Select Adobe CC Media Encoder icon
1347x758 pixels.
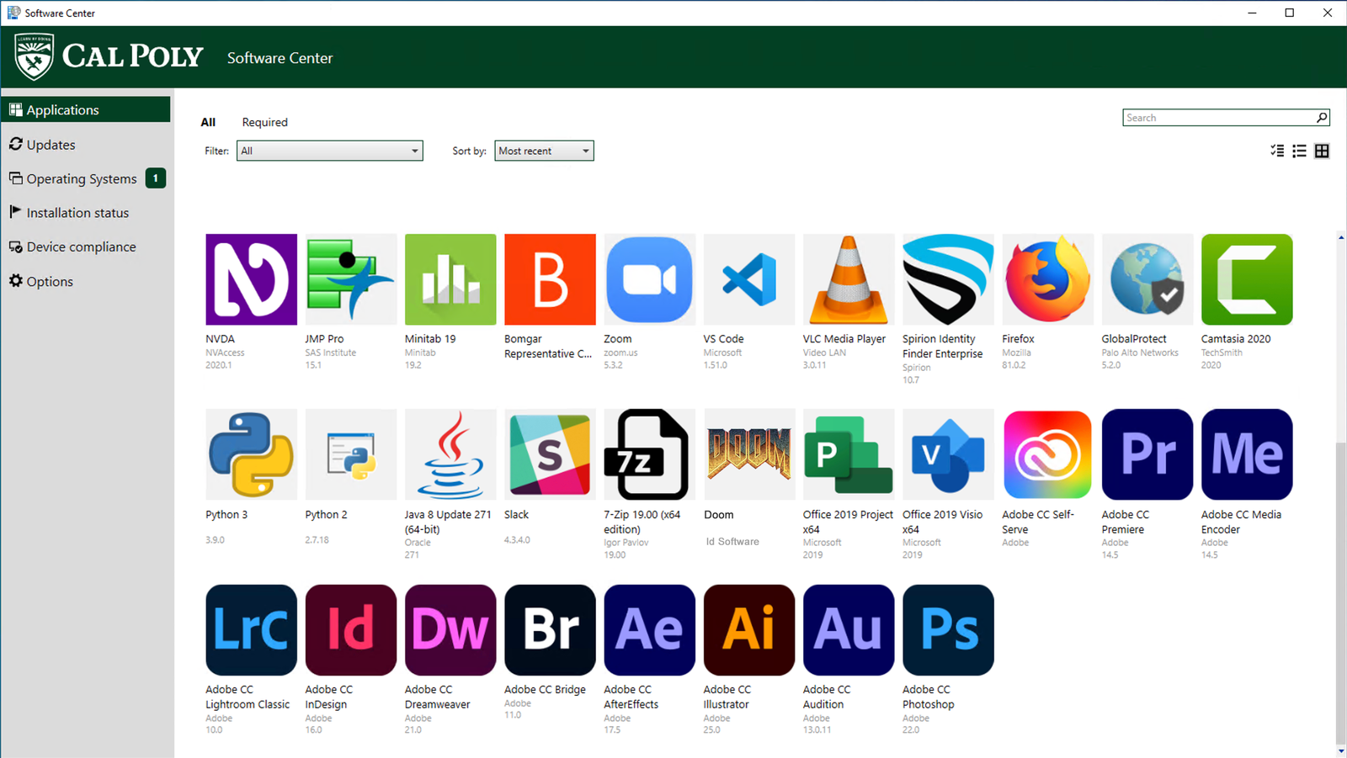point(1247,454)
